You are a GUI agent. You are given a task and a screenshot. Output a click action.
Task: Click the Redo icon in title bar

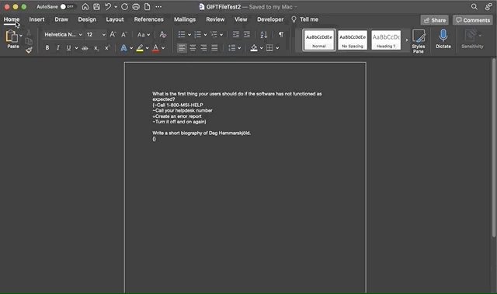124,7
